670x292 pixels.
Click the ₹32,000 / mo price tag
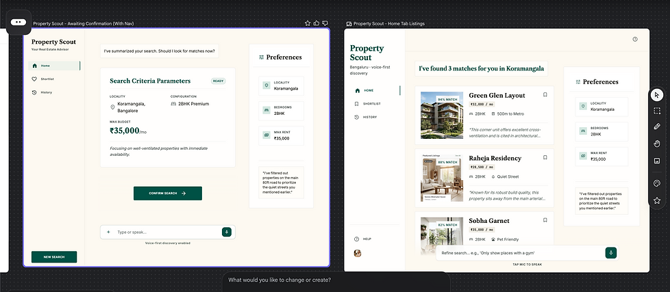tap(482, 104)
